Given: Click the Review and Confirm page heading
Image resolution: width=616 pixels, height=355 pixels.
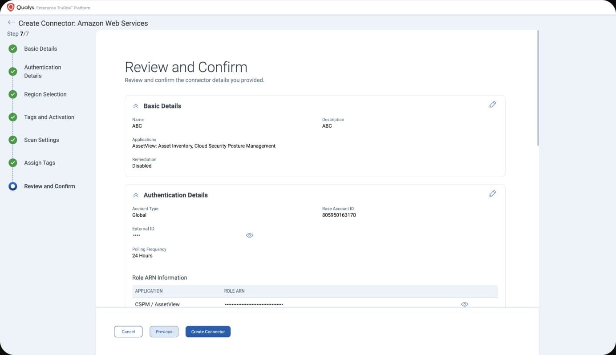Looking at the screenshot, I should pos(186,67).
